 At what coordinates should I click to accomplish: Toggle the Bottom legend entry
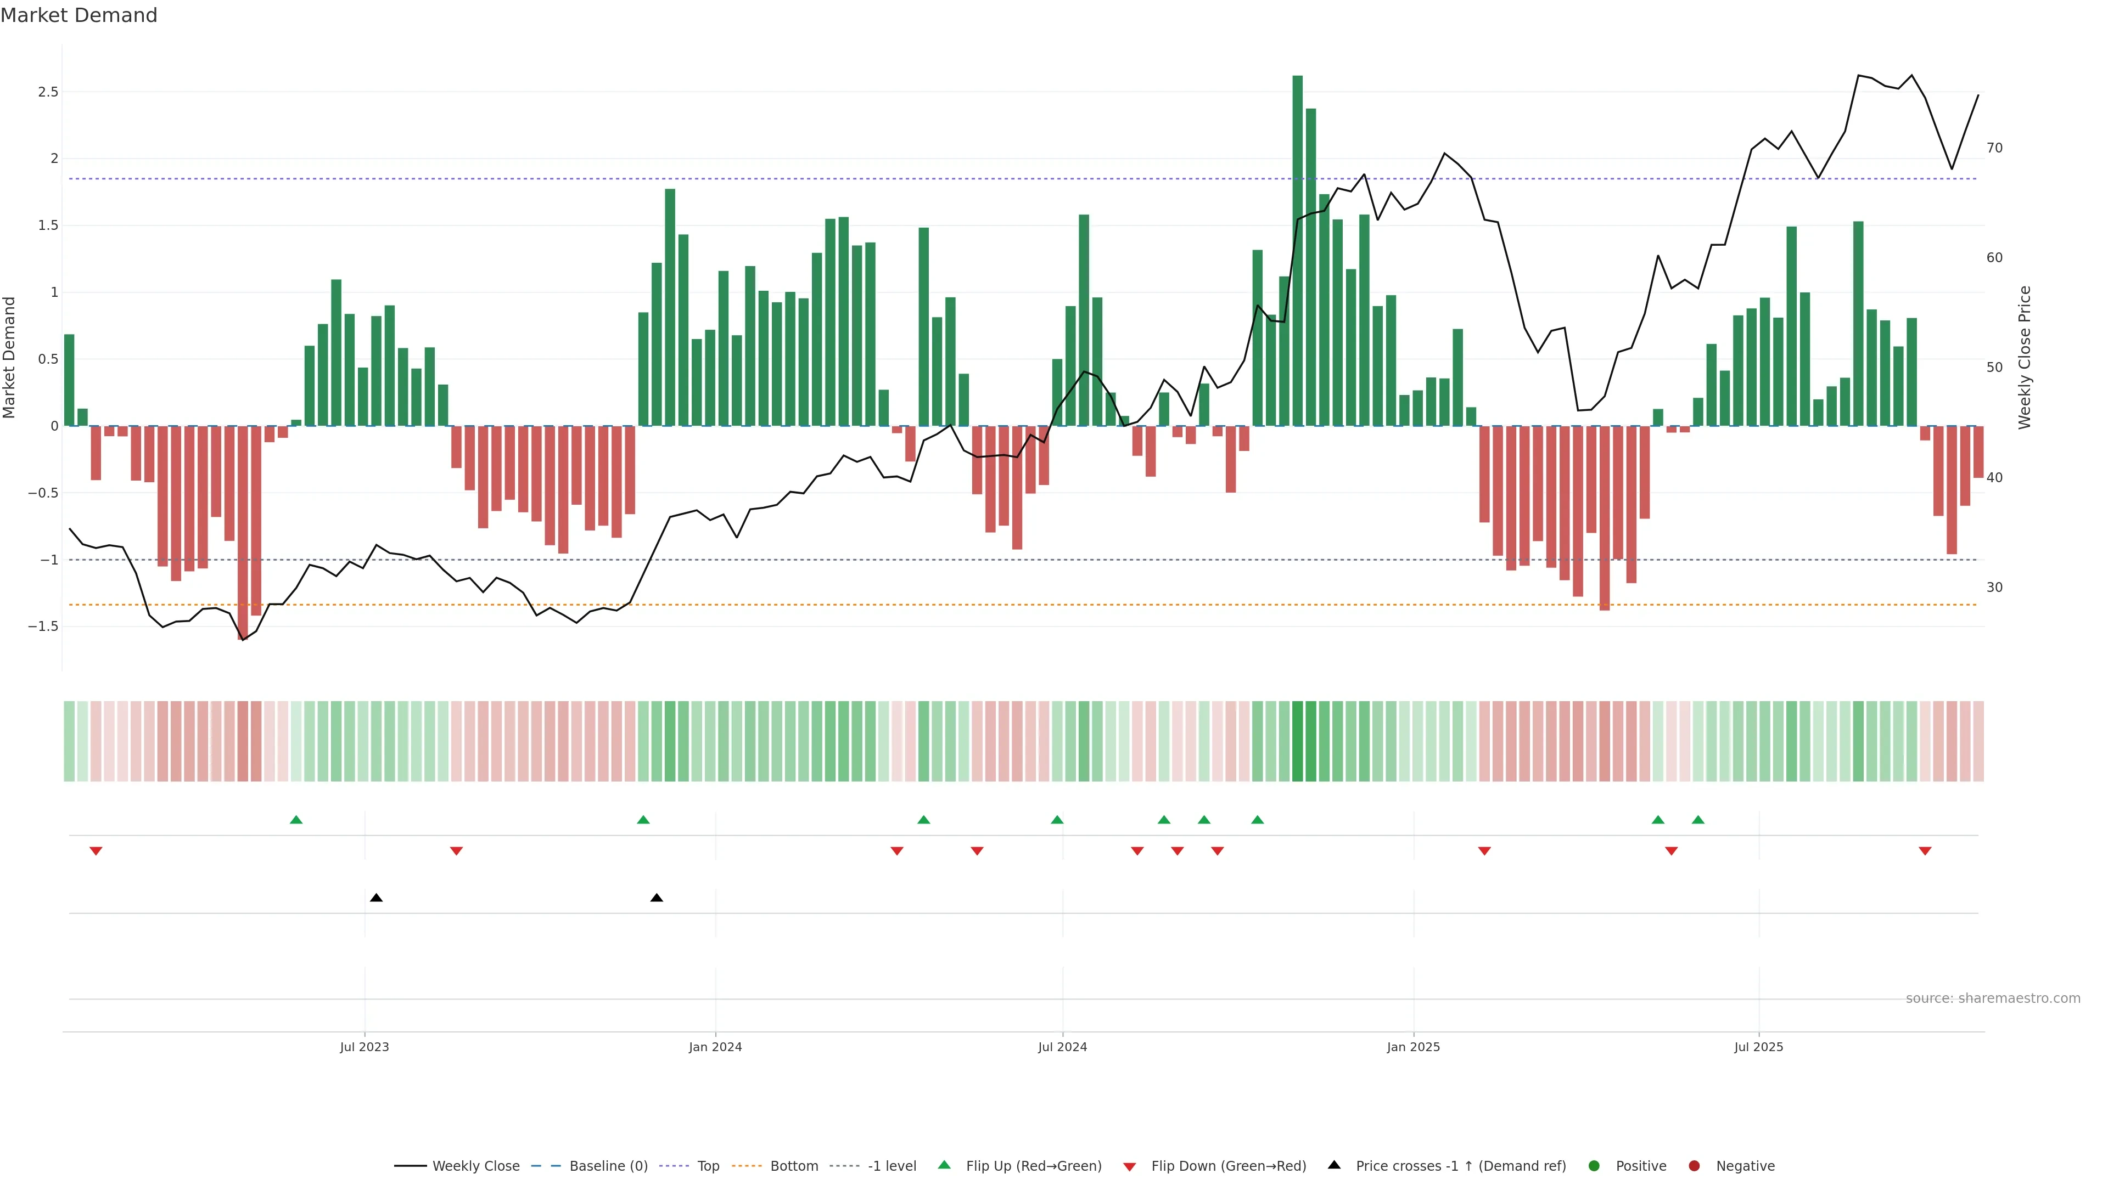pyautogui.click(x=794, y=1165)
